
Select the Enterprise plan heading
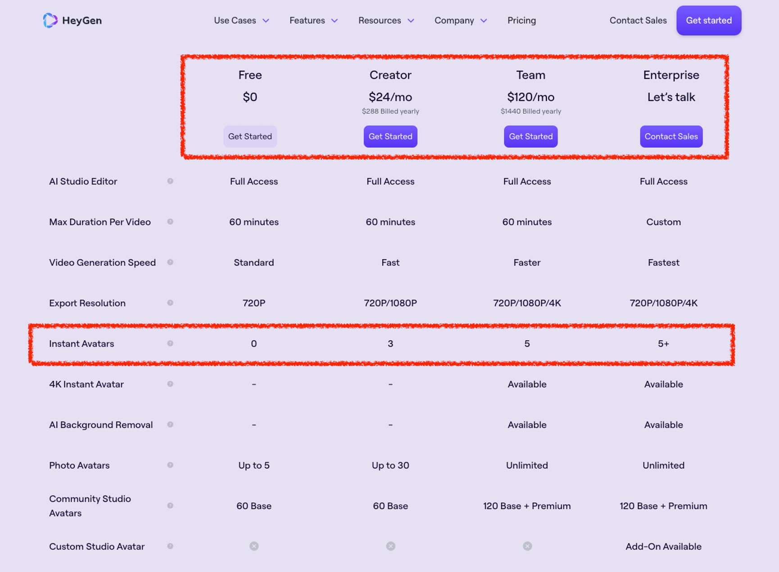(671, 75)
